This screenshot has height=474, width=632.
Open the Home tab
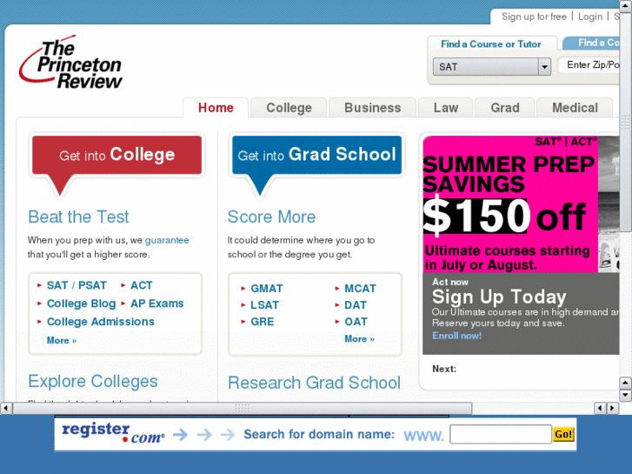tap(216, 108)
